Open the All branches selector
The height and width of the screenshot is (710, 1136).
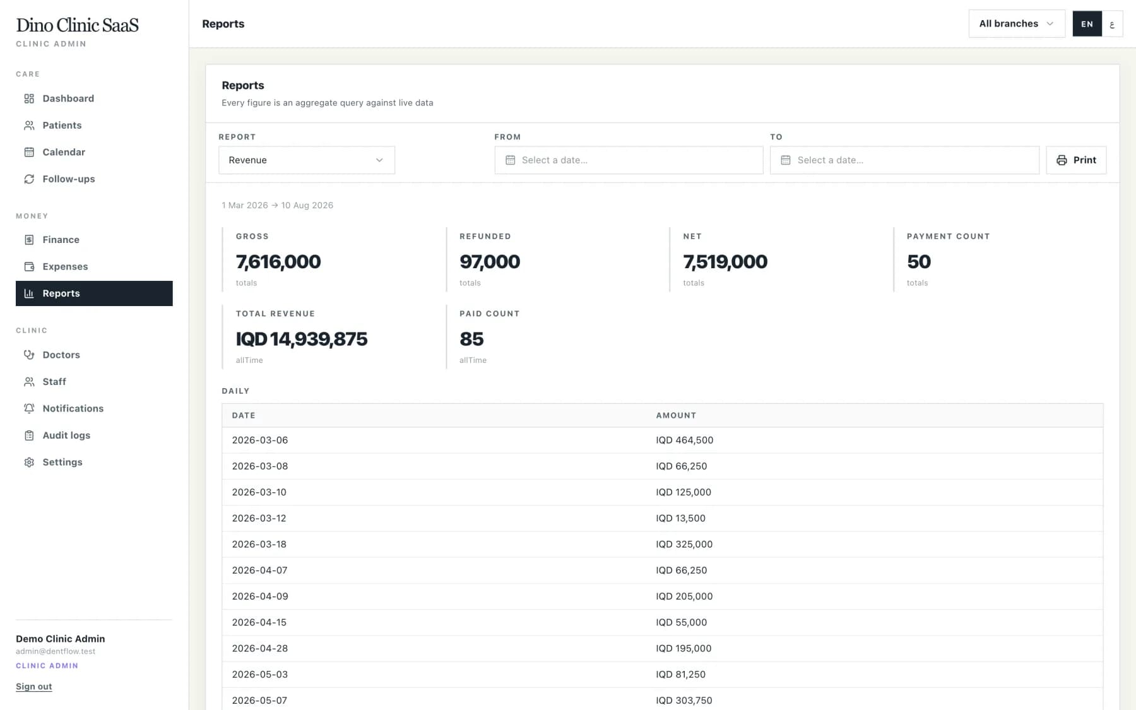point(1017,23)
